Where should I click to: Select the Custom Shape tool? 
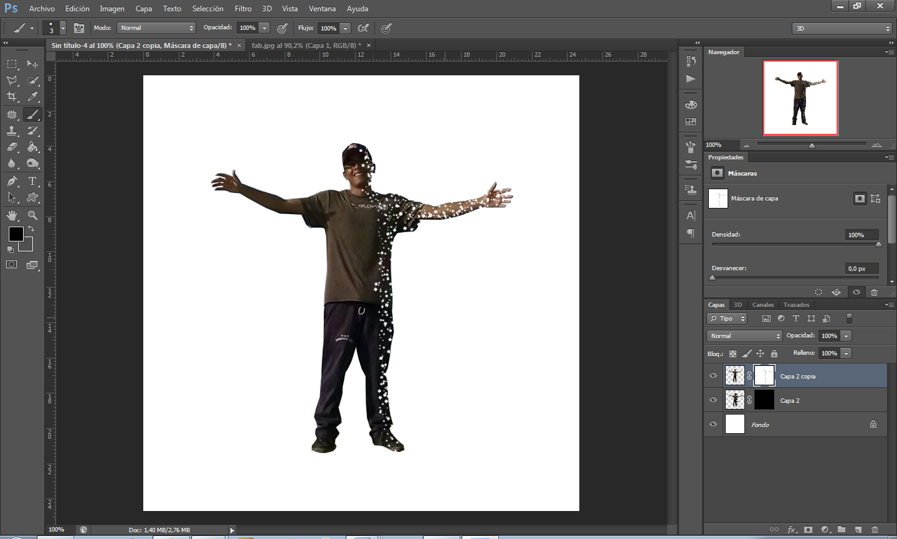coord(32,197)
